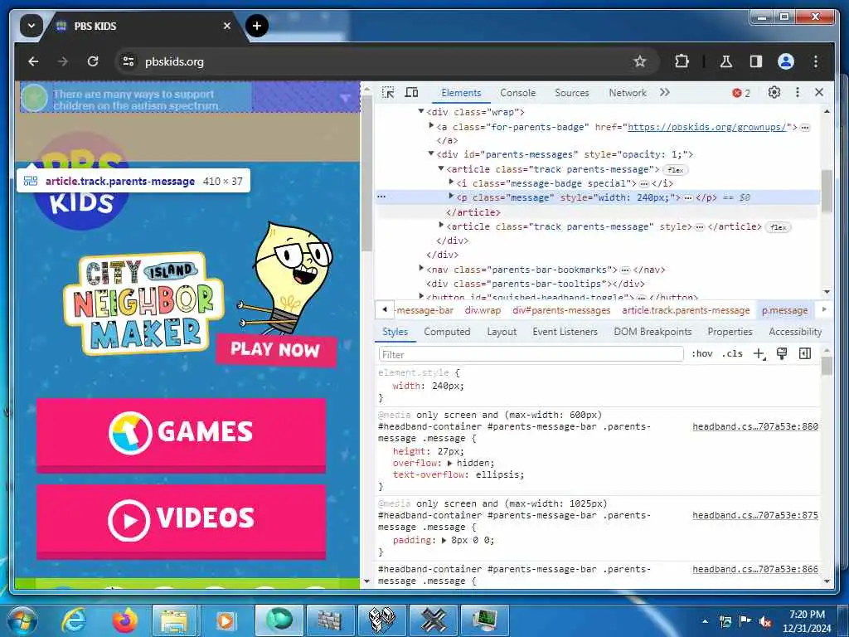
Task: Close the DevTools panel
Action: (819, 93)
